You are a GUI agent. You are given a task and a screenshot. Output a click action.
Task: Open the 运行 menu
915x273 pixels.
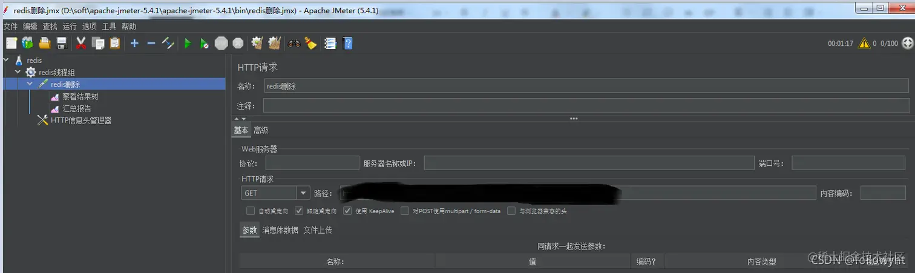pyautogui.click(x=70, y=27)
